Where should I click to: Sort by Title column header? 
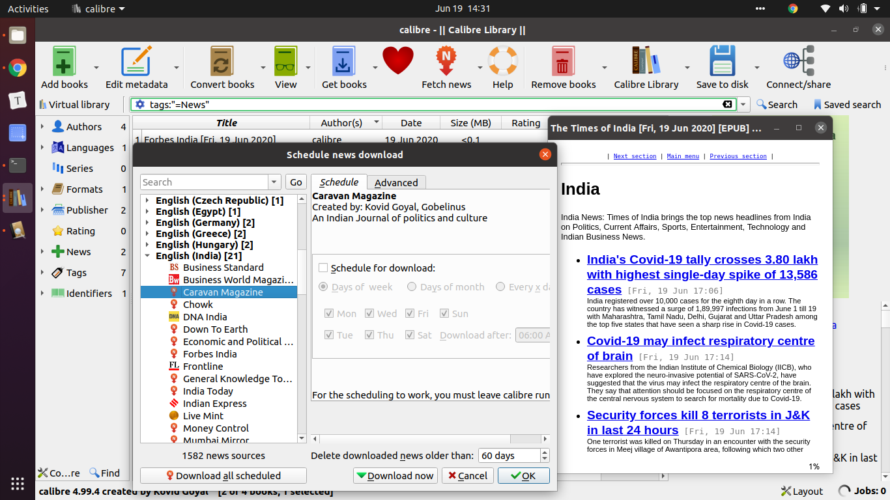pyautogui.click(x=226, y=122)
